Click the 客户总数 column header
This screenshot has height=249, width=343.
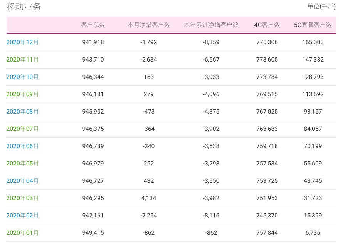click(x=93, y=25)
